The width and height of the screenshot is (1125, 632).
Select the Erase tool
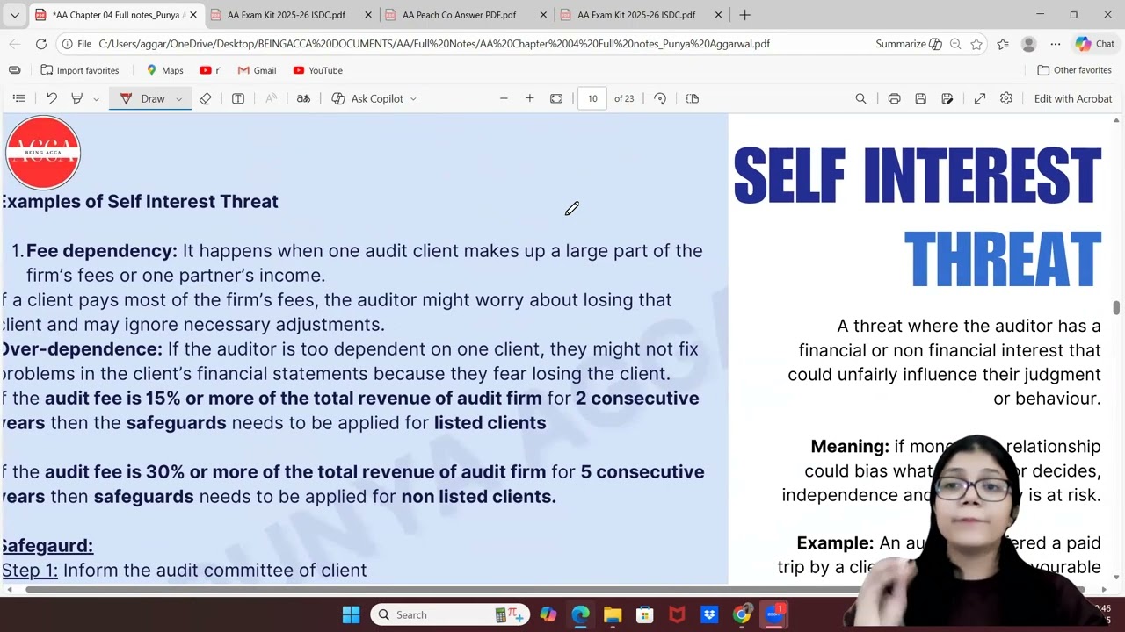point(206,98)
